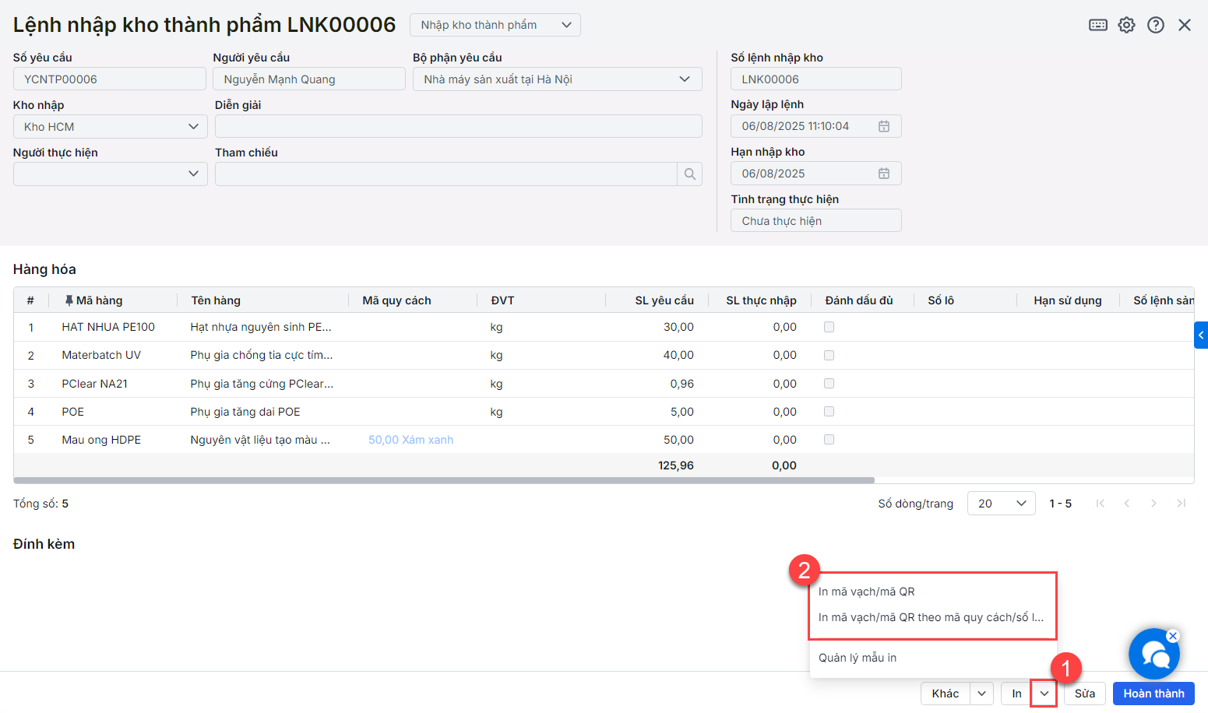Check Đánh dấu đủ for HAT NHUA PE100
The width and height of the screenshot is (1208, 713).
pos(829,327)
